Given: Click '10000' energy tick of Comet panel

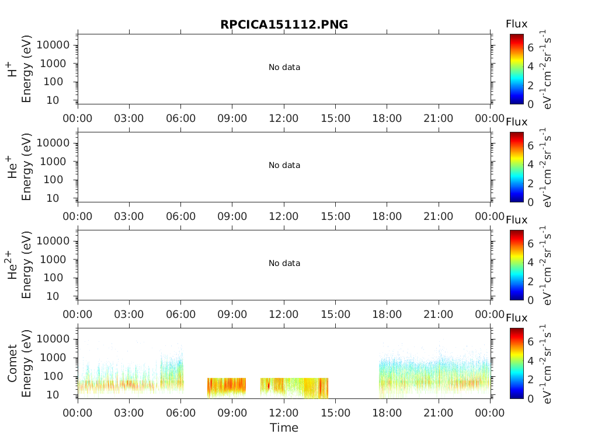Looking at the screenshot, I should (x=53, y=339).
